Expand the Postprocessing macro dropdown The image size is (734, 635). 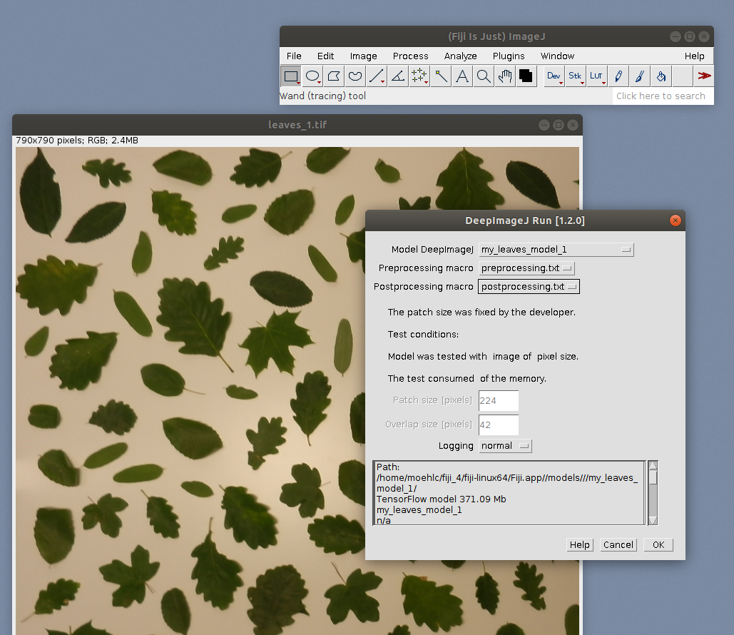point(529,287)
